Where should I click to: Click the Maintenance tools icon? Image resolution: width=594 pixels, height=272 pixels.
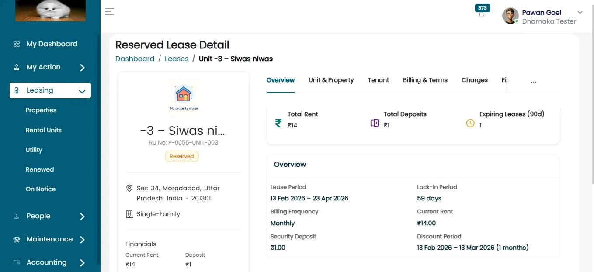(17, 239)
